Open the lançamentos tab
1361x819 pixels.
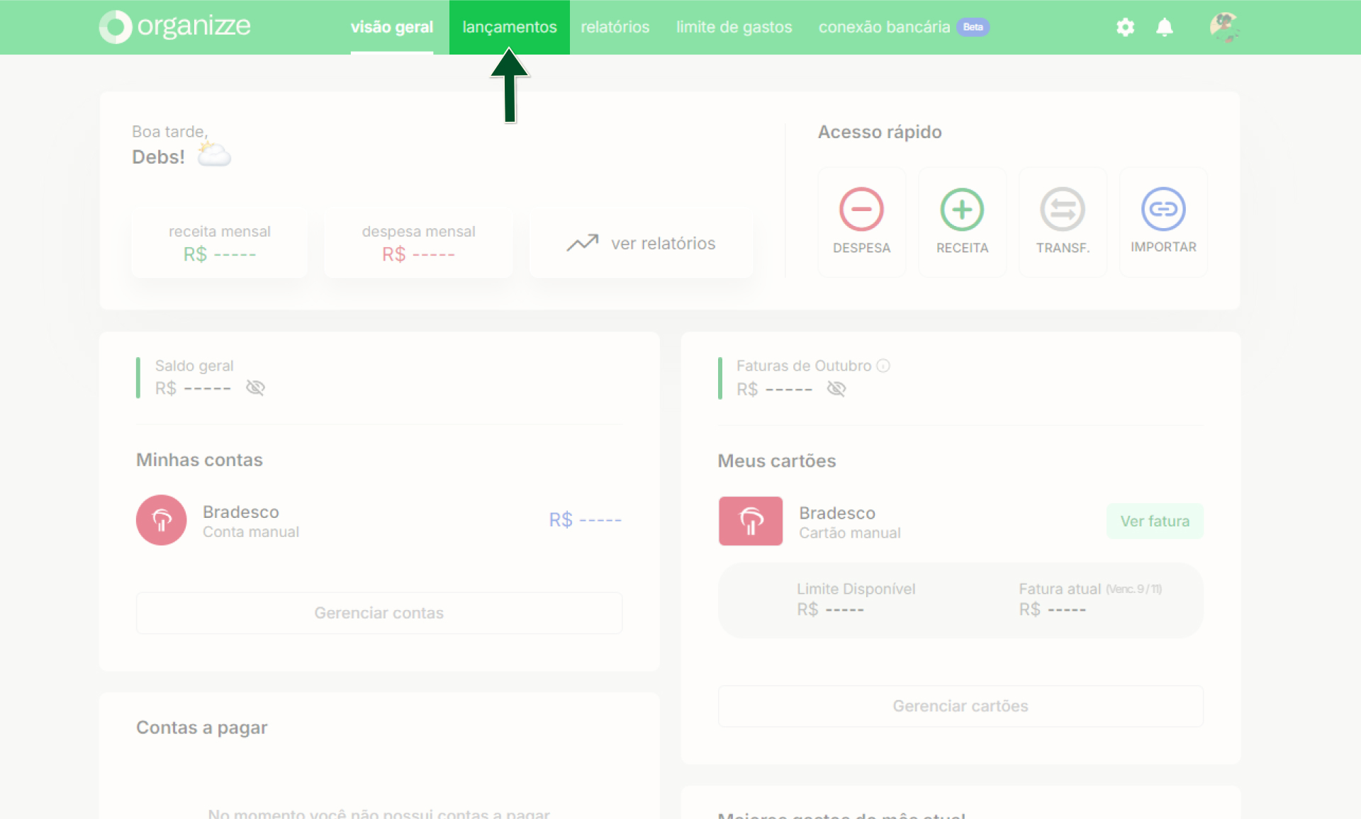(x=510, y=27)
